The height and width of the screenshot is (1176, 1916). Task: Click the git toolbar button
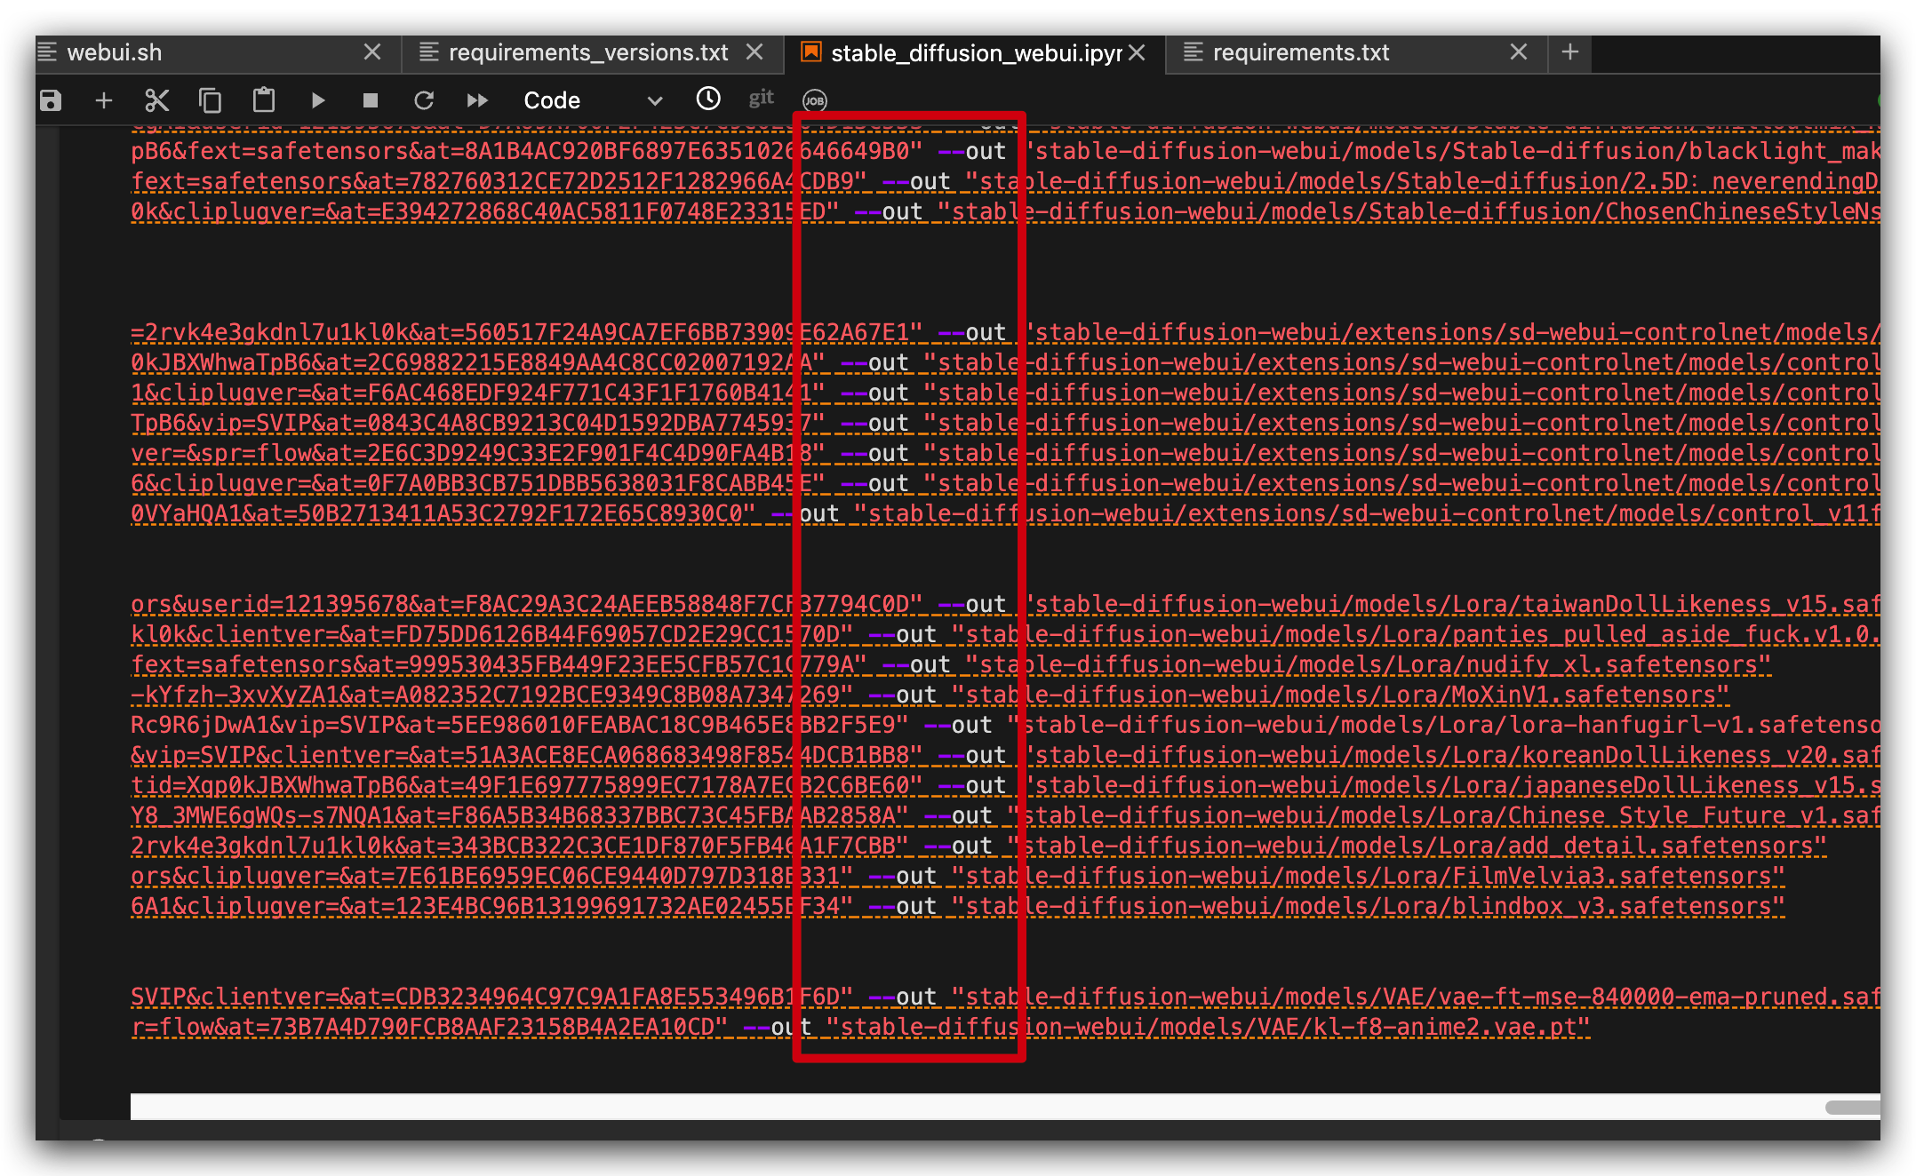761,98
